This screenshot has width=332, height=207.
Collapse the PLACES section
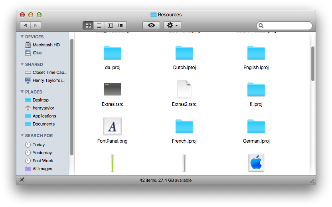click(22, 92)
